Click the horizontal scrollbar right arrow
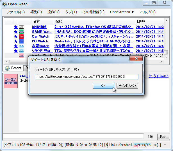Viewport: 173px width, 151px height. [161, 62]
